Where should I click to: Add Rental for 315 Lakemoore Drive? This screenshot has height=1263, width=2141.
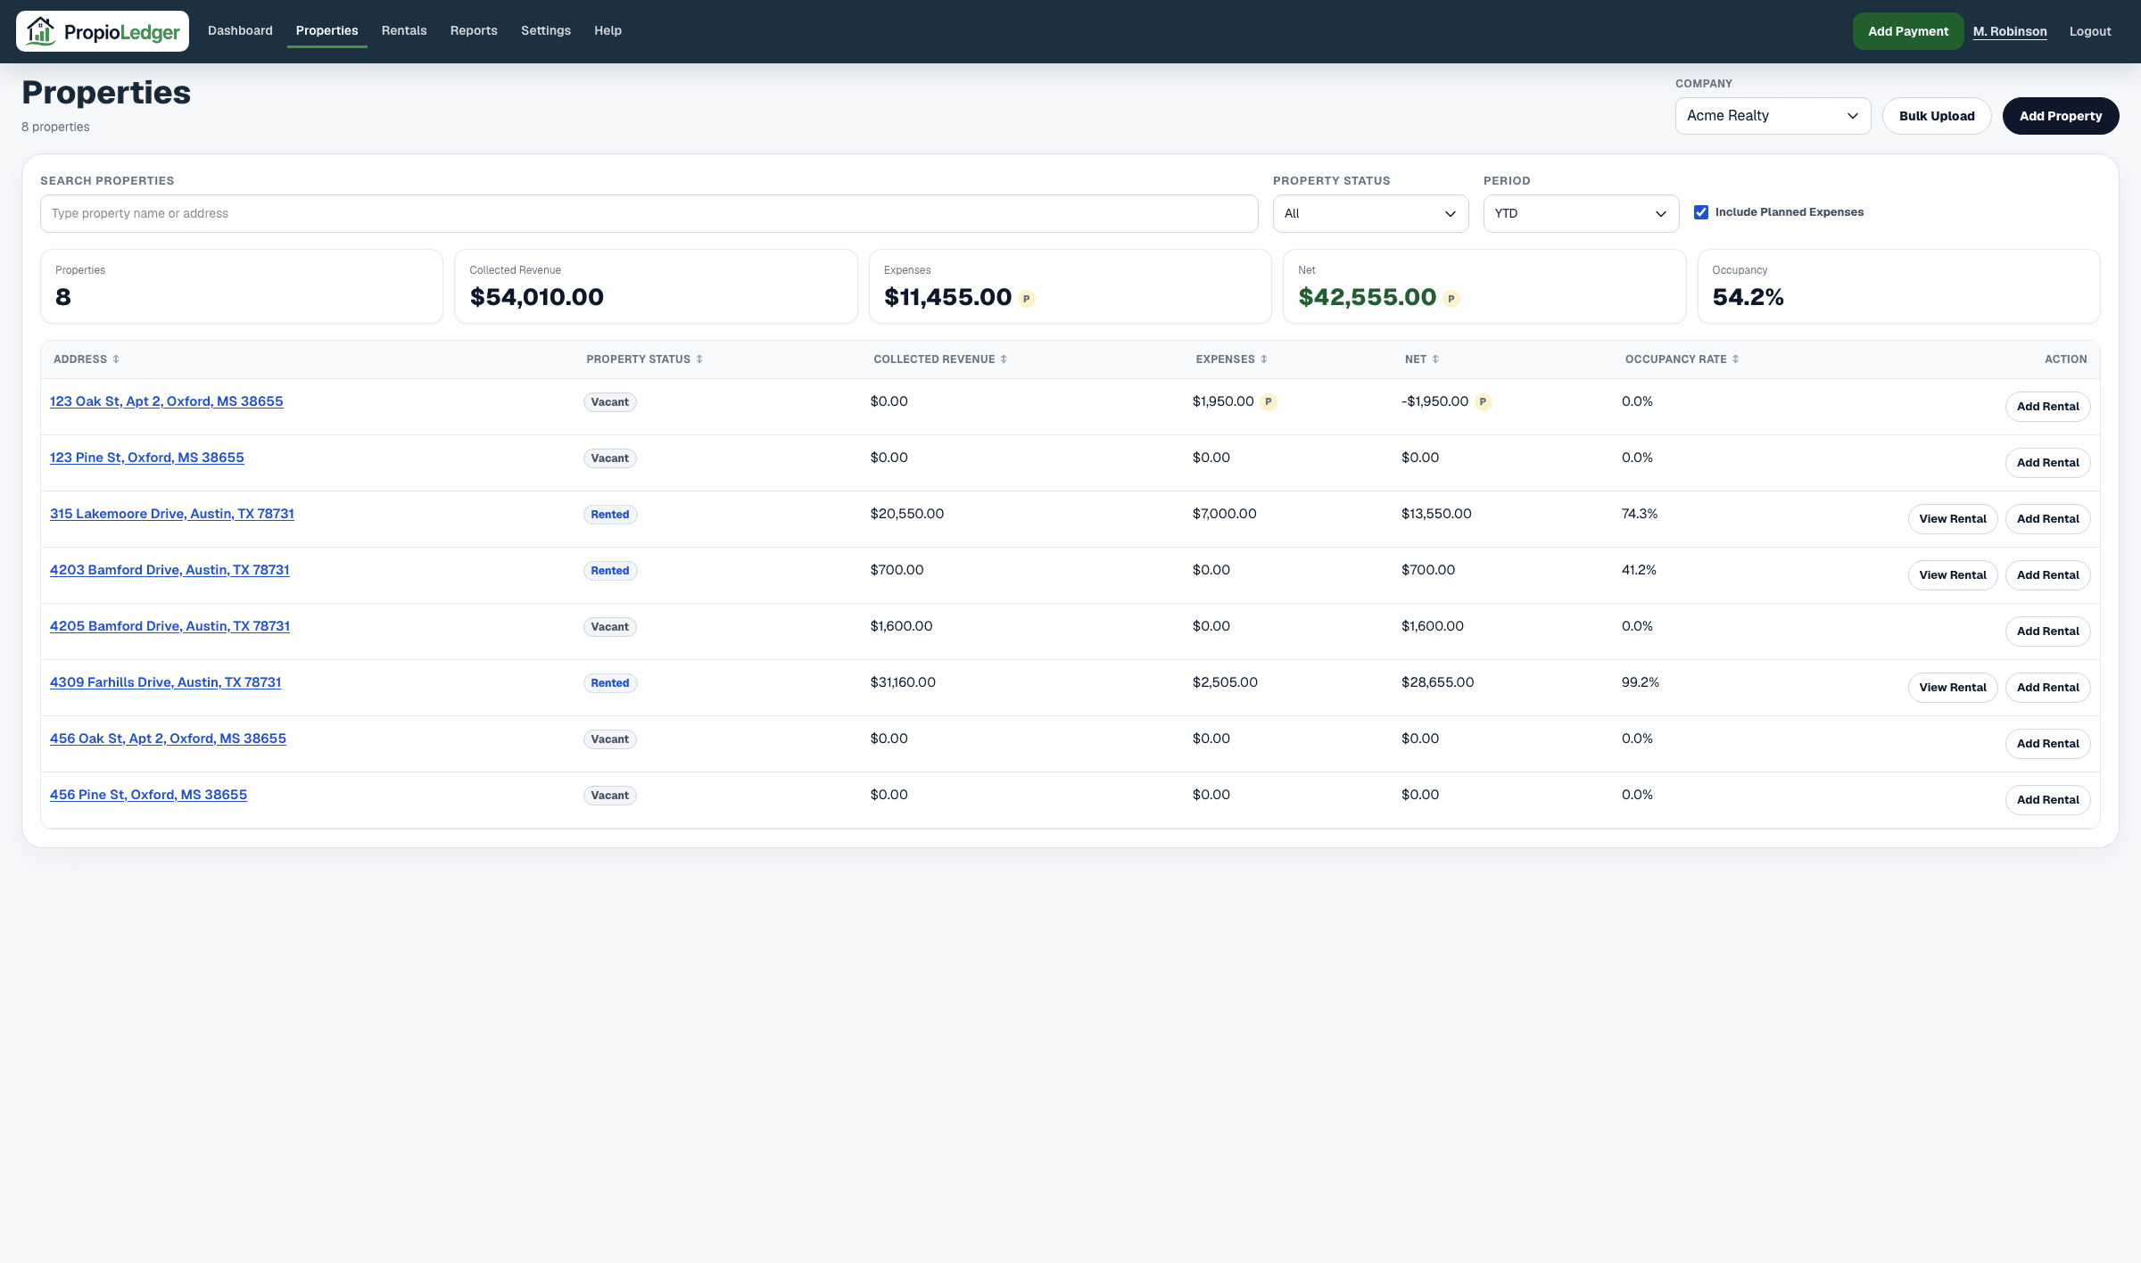point(2047,519)
